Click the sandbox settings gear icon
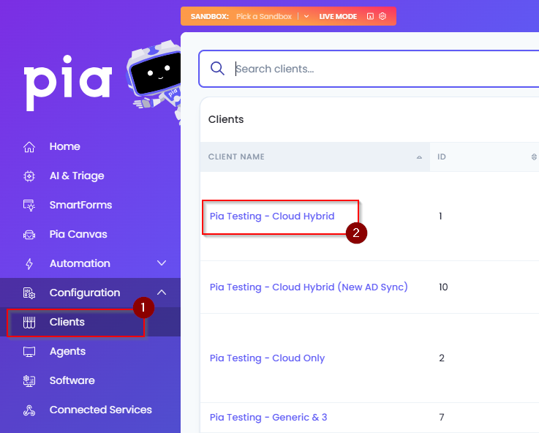 tap(382, 16)
